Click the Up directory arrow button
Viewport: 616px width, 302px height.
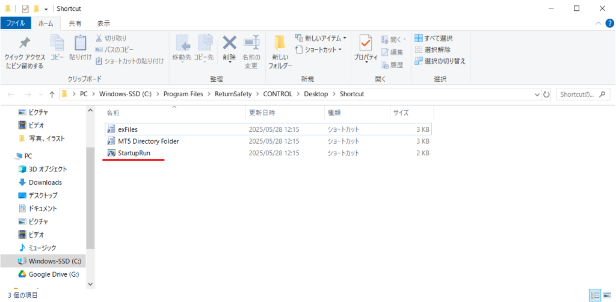pos(52,94)
